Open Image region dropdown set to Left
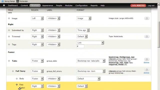Screen dimensions: 160x90 click(x=37, y=18)
